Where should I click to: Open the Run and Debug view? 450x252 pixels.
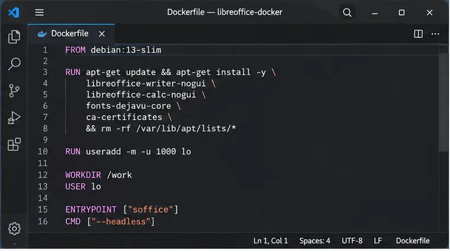(x=14, y=118)
